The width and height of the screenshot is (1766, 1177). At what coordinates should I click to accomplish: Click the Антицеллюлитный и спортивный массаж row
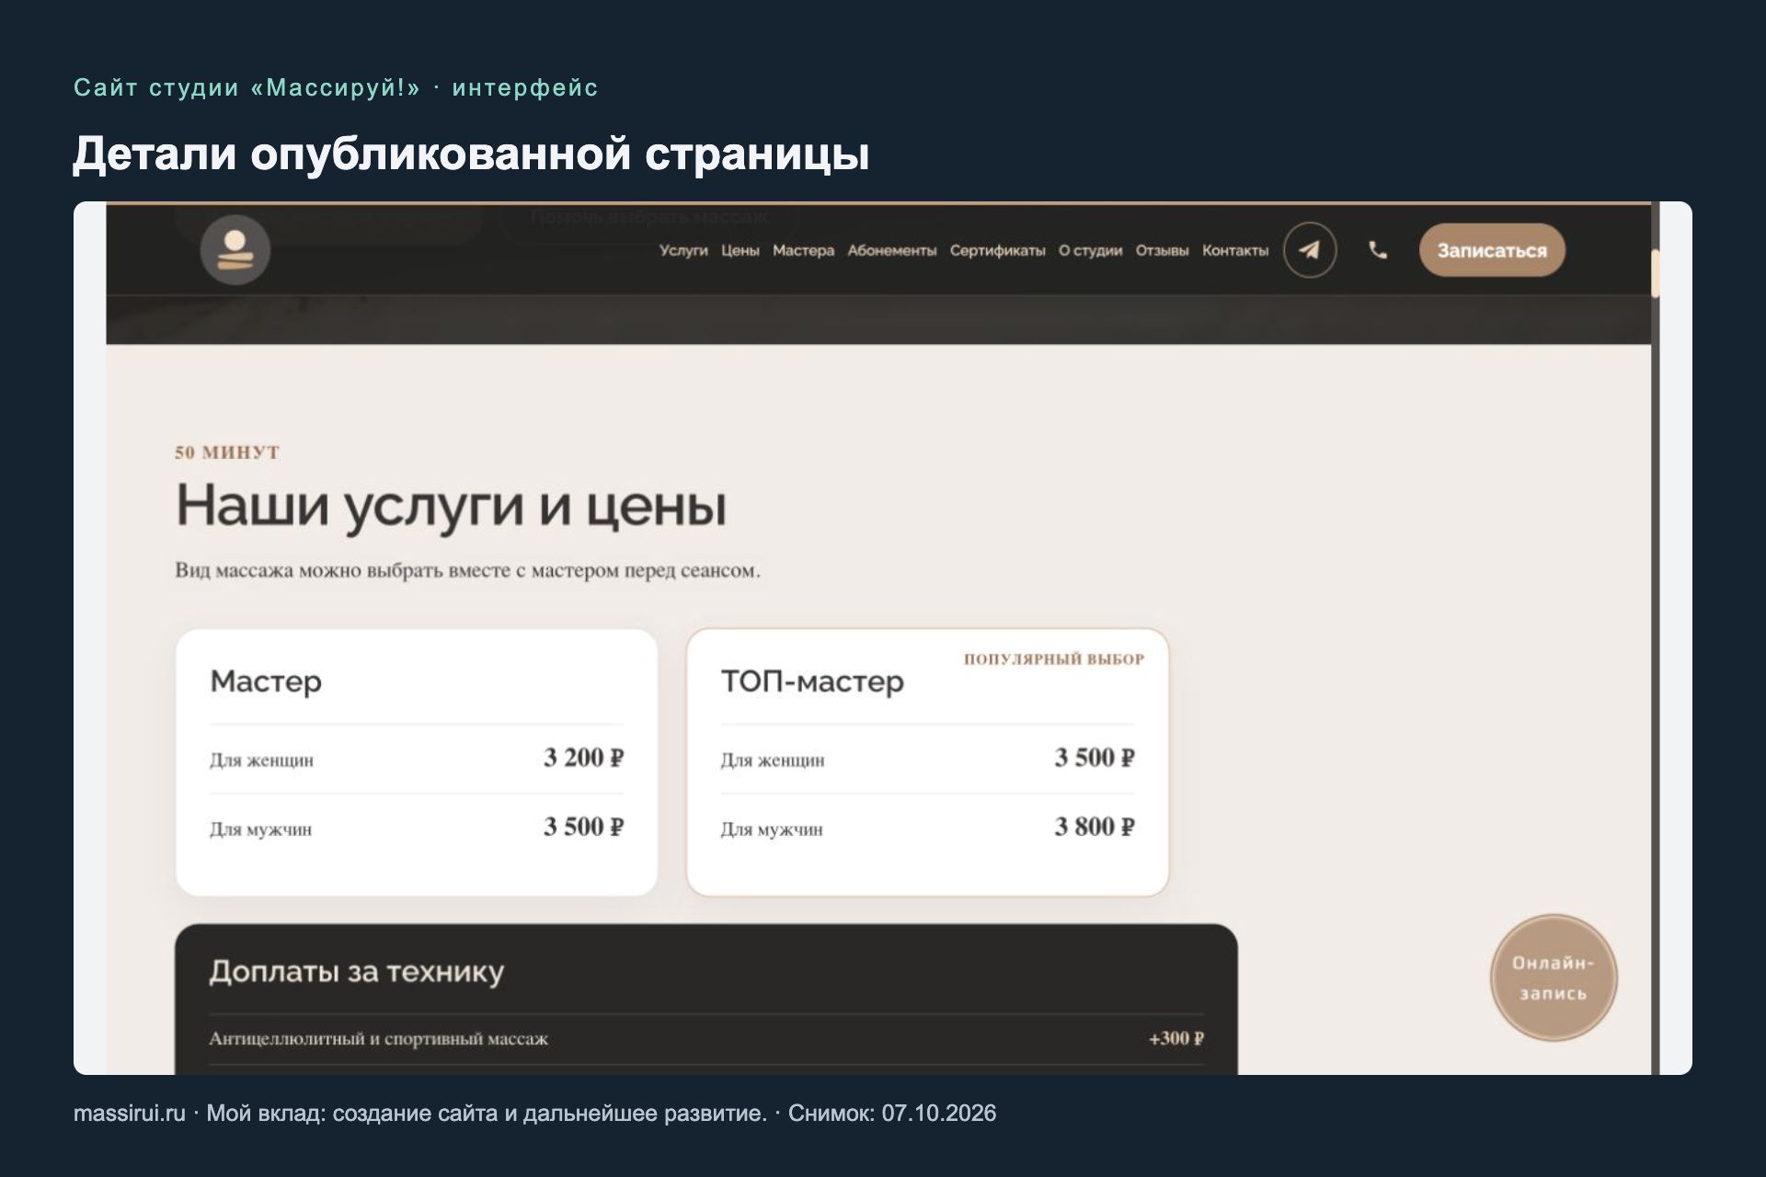(706, 1039)
